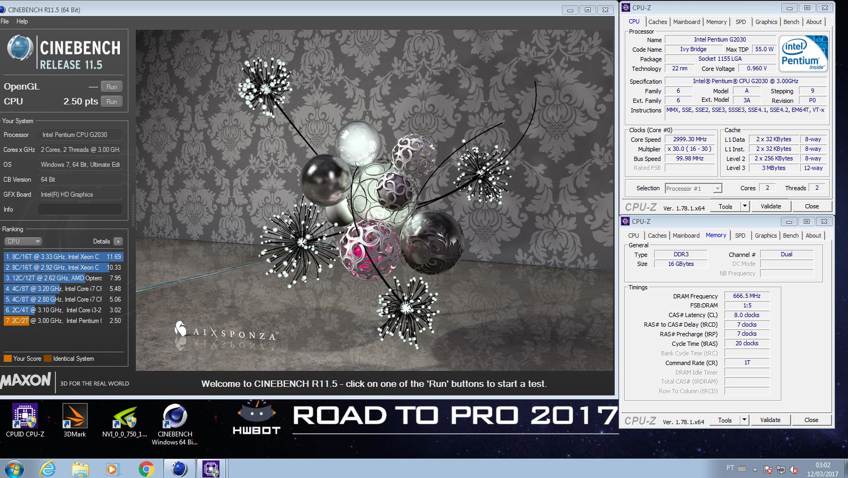
Task: Select ranking row 3 AMD Opteron 12C/12T
Action: [x=63, y=278]
